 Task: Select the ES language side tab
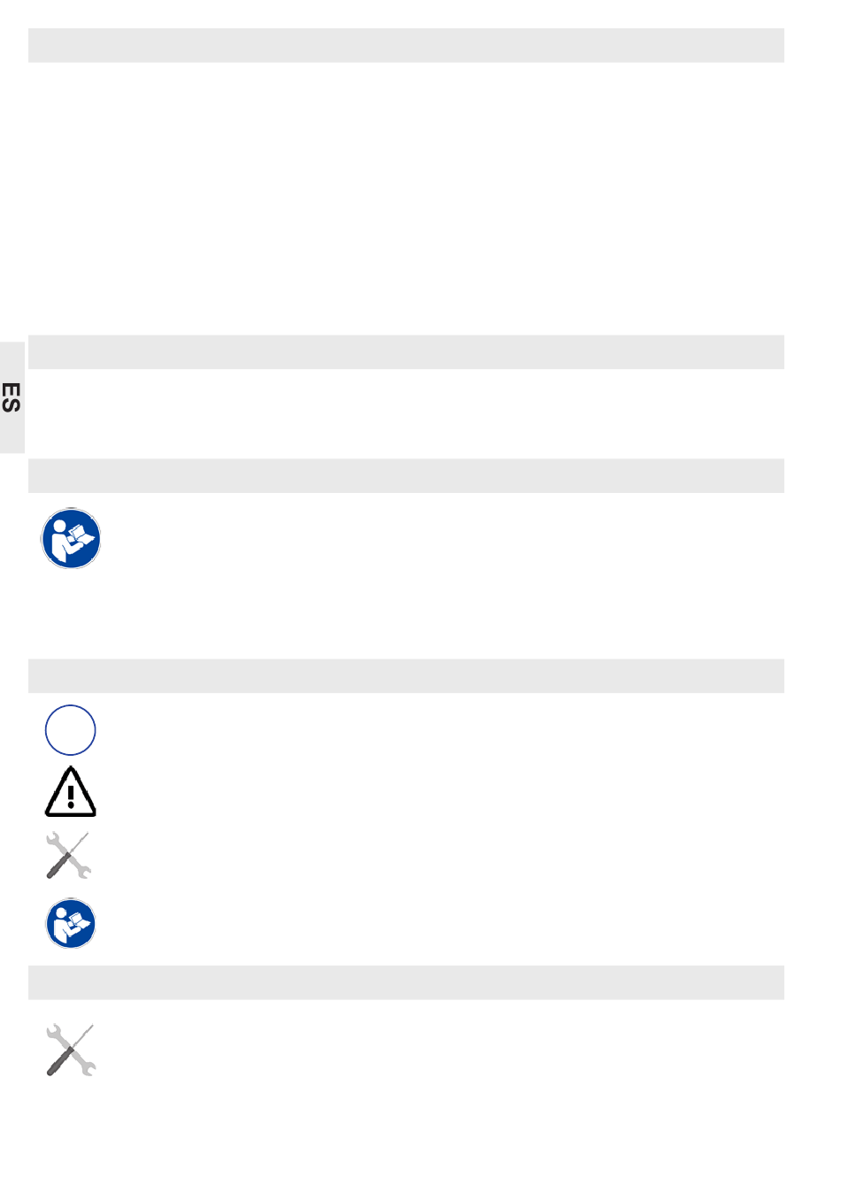(x=12, y=397)
